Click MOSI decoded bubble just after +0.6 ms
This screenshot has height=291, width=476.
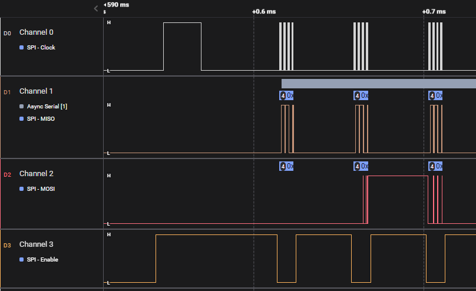pyautogui.click(x=286, y=166)
